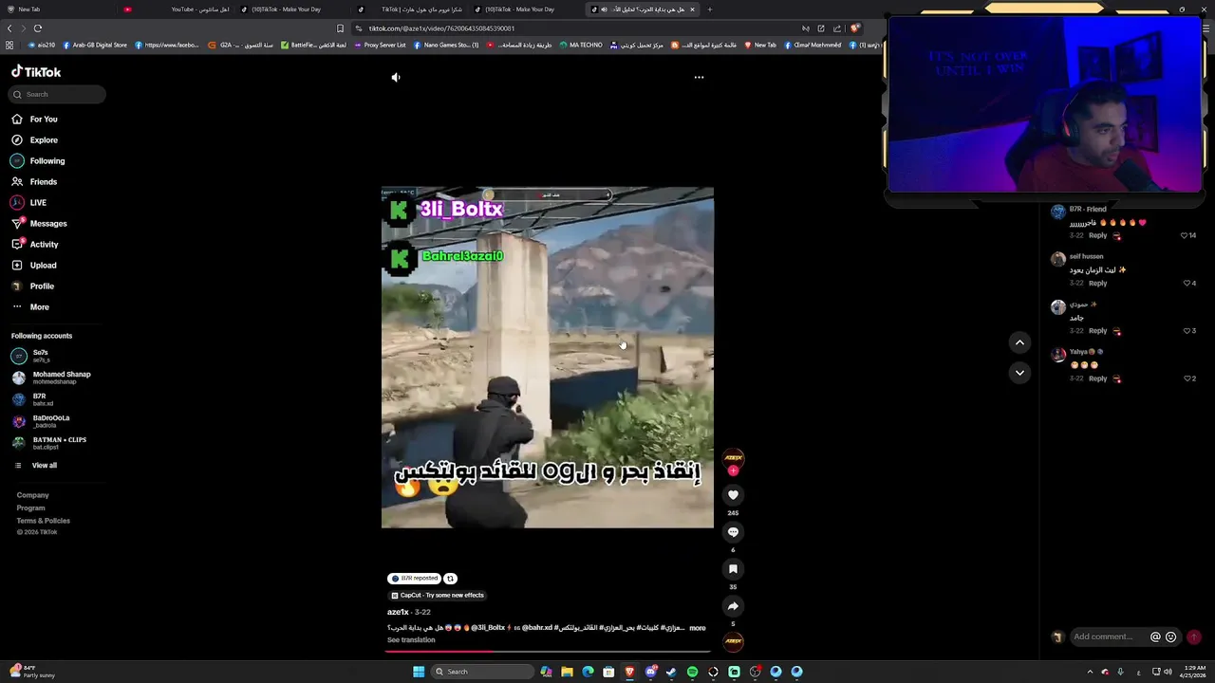The height and width of the screenshot is (683, 1215).
Task: Bookmark page icon in address bar
Action: 340,28
